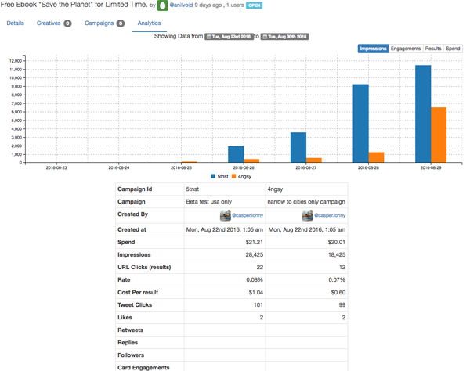Viewport: 470px width, 371px height.
Task: Switch chart to Engagements metric
Action: [406, 49]
